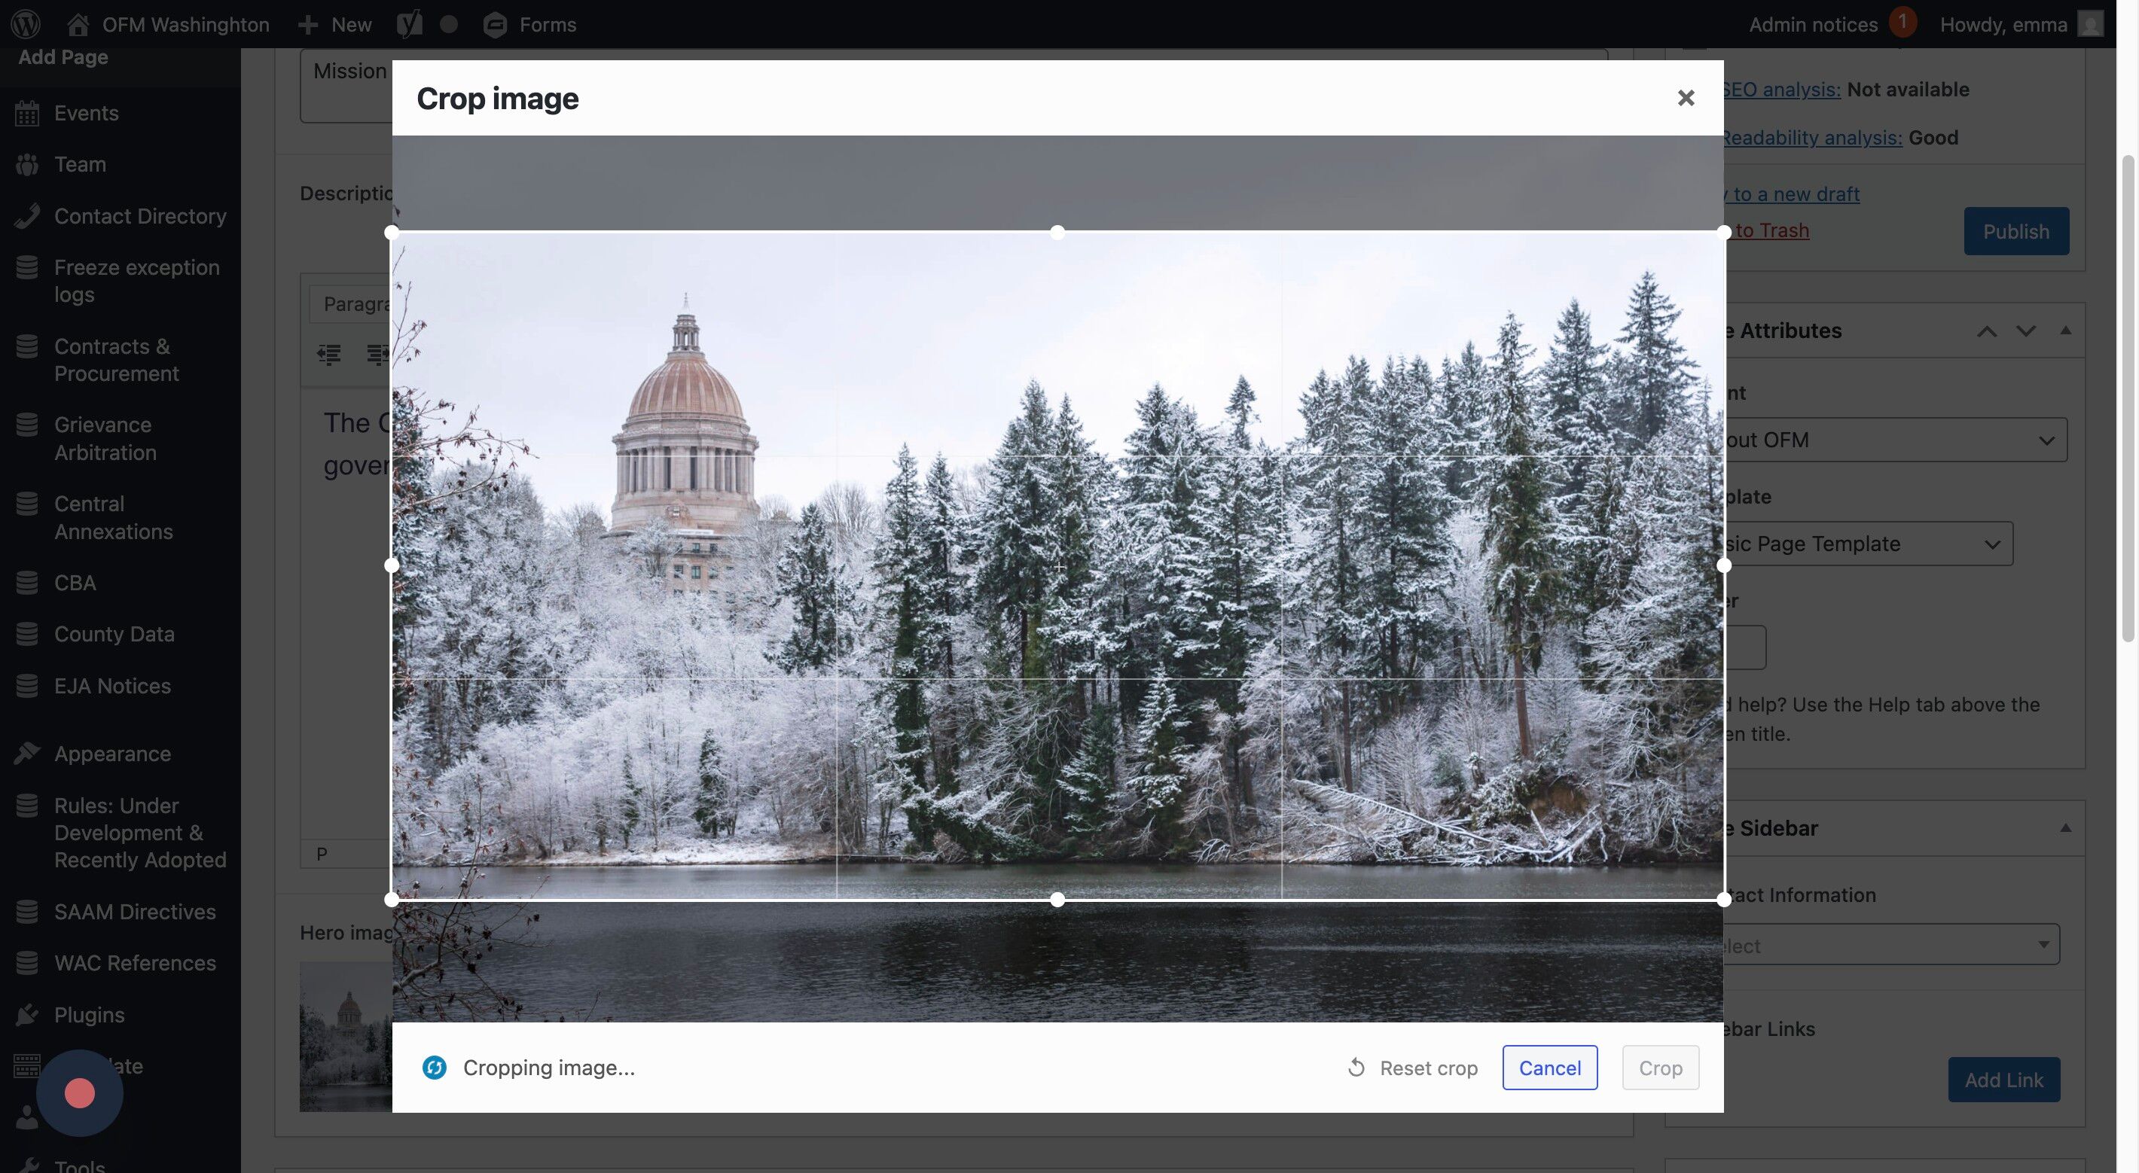The height and width of the screenshot is (1173, 2139).
Task: Open the Events calendar menu item
Action: point(87,113)
